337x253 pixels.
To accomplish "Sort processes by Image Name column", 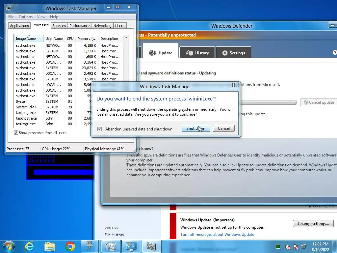I will 29,39.
